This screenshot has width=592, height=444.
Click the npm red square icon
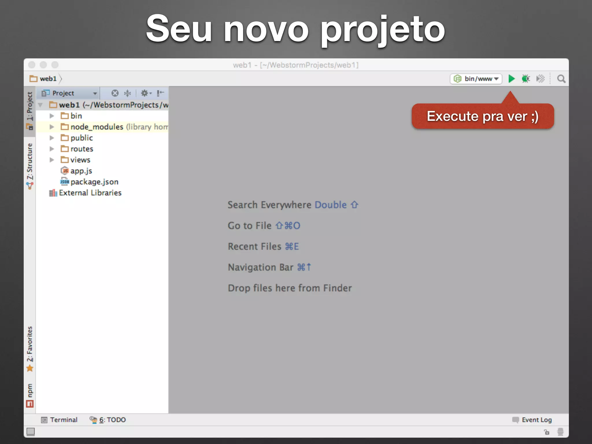pos(30,404)
